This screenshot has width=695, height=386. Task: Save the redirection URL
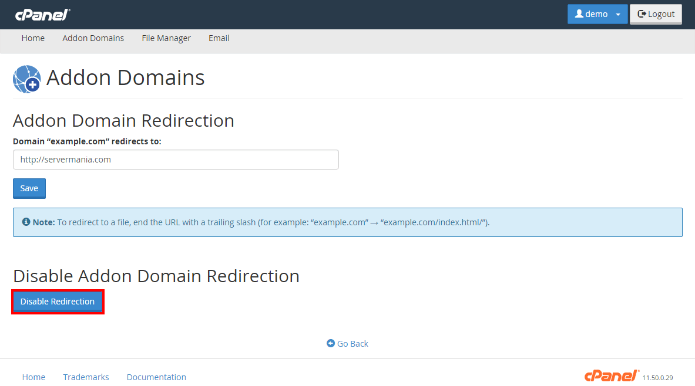[29, 188]
